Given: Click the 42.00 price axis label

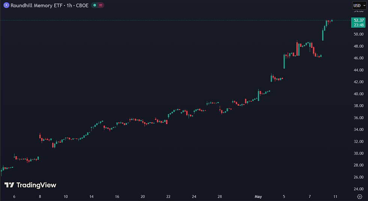Looking at the screenshot, I should tap(359, 82).
